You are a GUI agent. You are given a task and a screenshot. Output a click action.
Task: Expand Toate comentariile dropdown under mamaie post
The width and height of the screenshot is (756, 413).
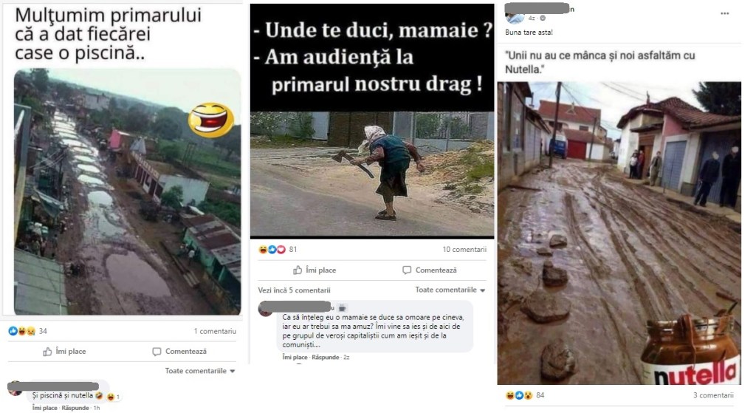tap(450, 290)
